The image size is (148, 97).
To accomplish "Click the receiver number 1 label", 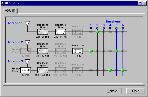I will click(x=91, y=25).
